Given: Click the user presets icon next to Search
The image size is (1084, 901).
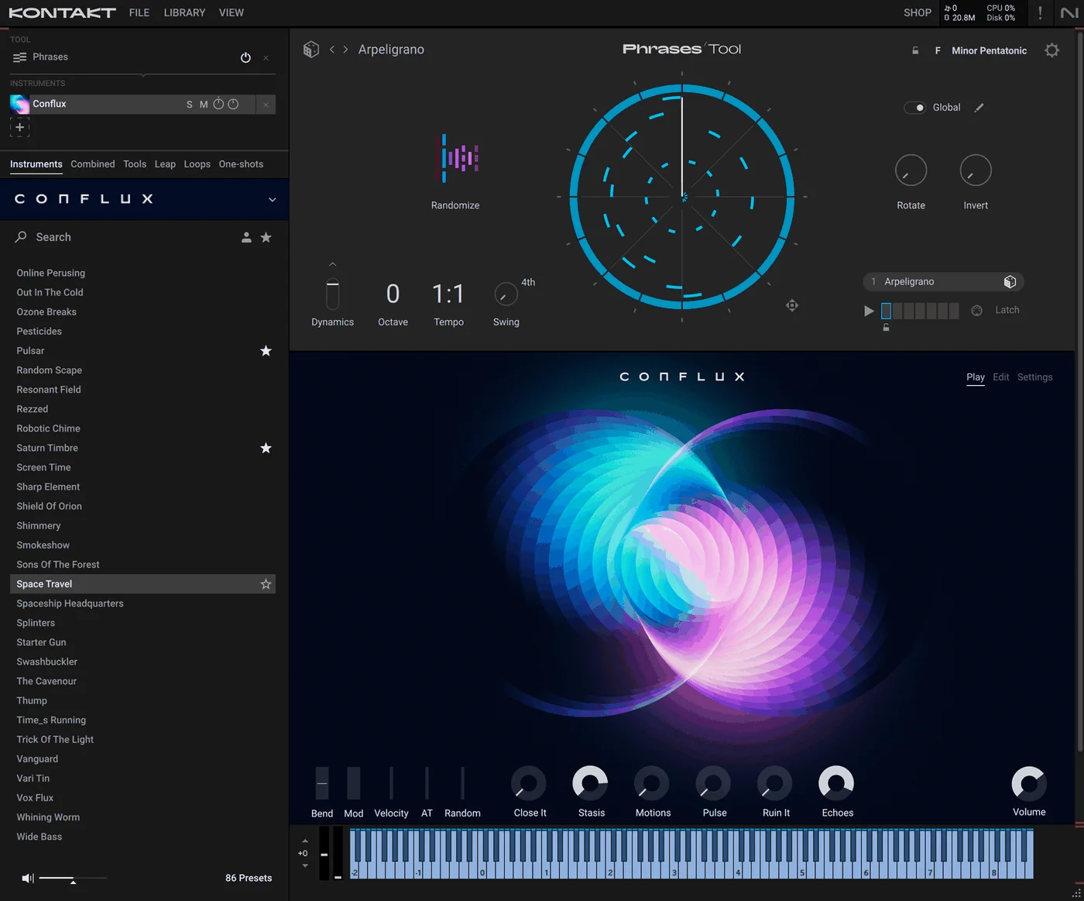Looking at the screenshot, I should [x=246, y=238].
